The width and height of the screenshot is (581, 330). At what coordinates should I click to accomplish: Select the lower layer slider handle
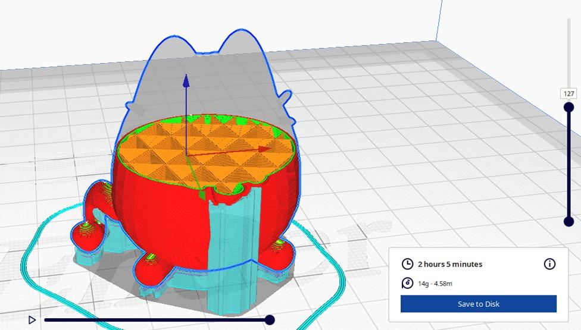tap(568, 221)
